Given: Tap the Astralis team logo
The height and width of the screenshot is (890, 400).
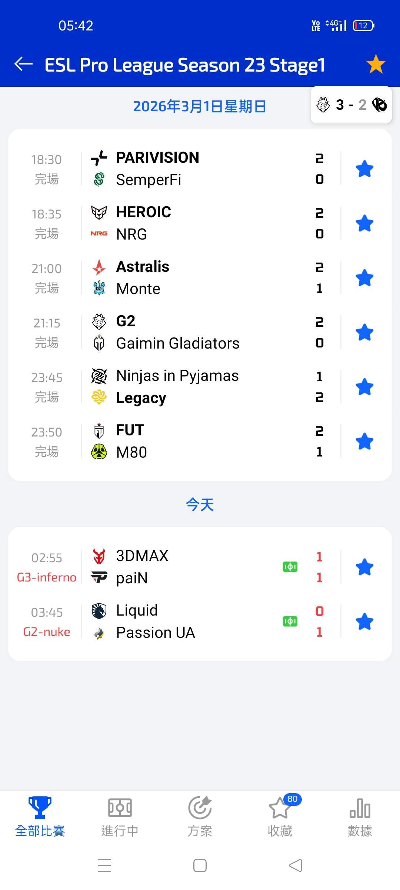Looking at the screenshot, I should coord(99,267).
